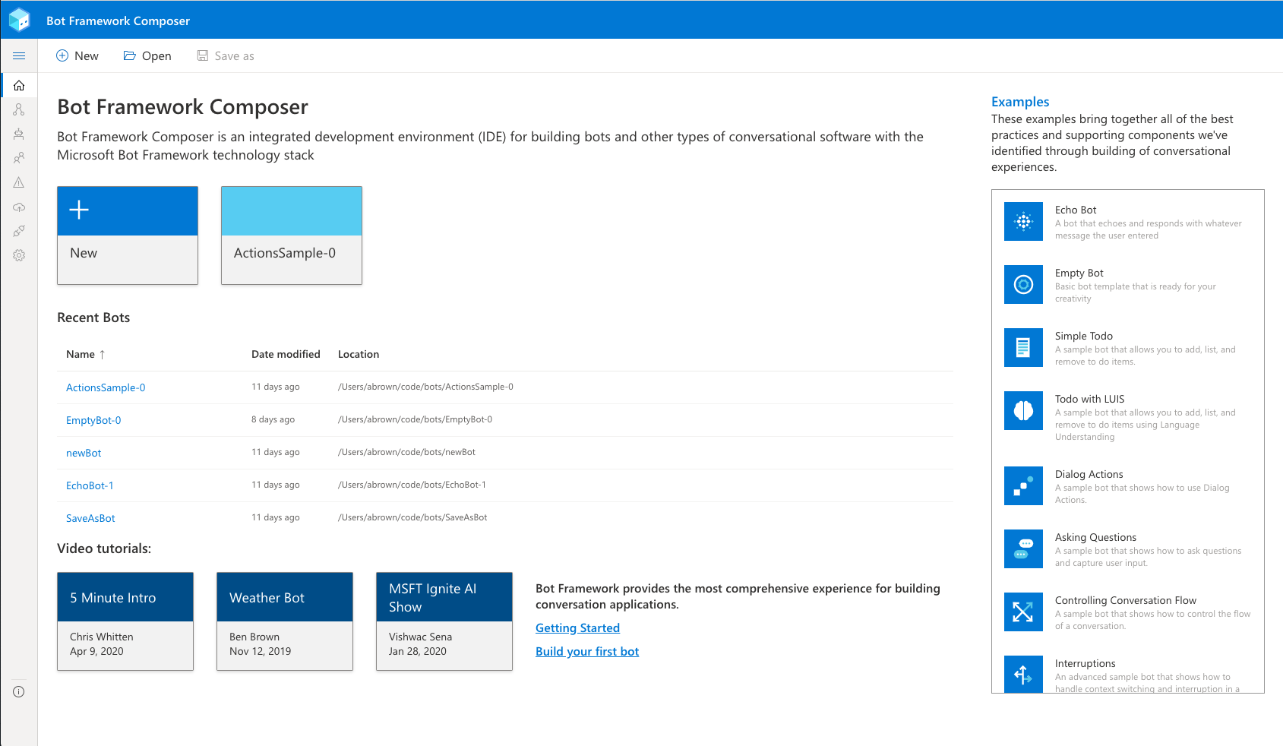Click the About info icon at sidebar bottom
Screen dimensions: 1283x746
[19, 691]
